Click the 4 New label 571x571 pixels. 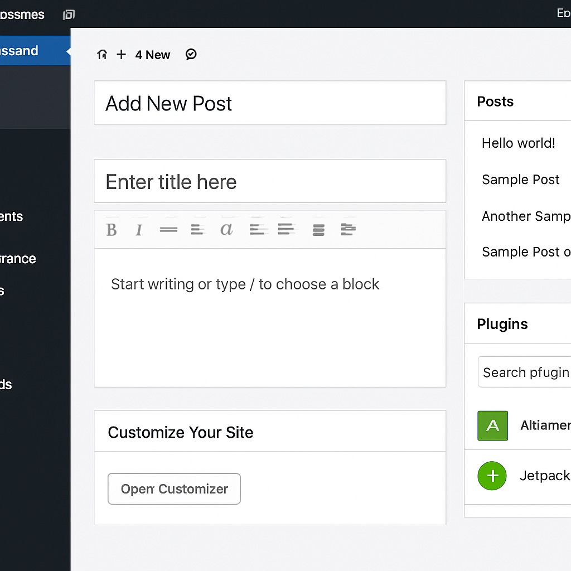(153, 55)
